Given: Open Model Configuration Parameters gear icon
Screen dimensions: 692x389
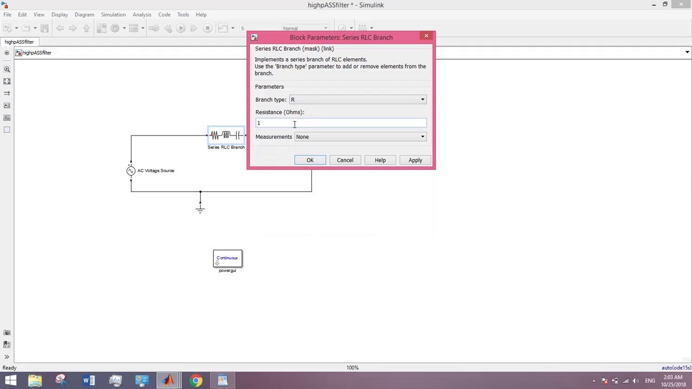Looking at the screenshot, I should [x=115, y=28].
